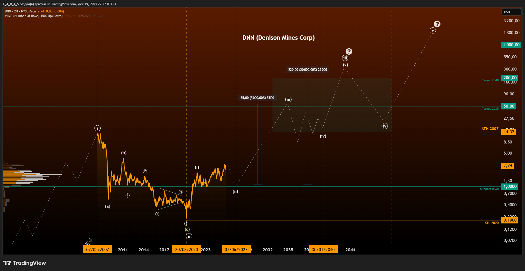Select the parenthesized (iii) wave label
The width and height of the screenshot is (525, 271).
coord(288,99)
